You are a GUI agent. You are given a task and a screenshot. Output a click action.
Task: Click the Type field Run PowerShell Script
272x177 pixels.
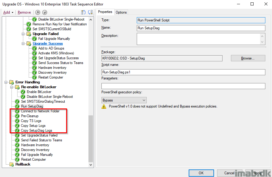(201, 20)
